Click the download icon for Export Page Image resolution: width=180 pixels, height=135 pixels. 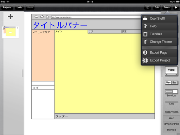(145, 53)
